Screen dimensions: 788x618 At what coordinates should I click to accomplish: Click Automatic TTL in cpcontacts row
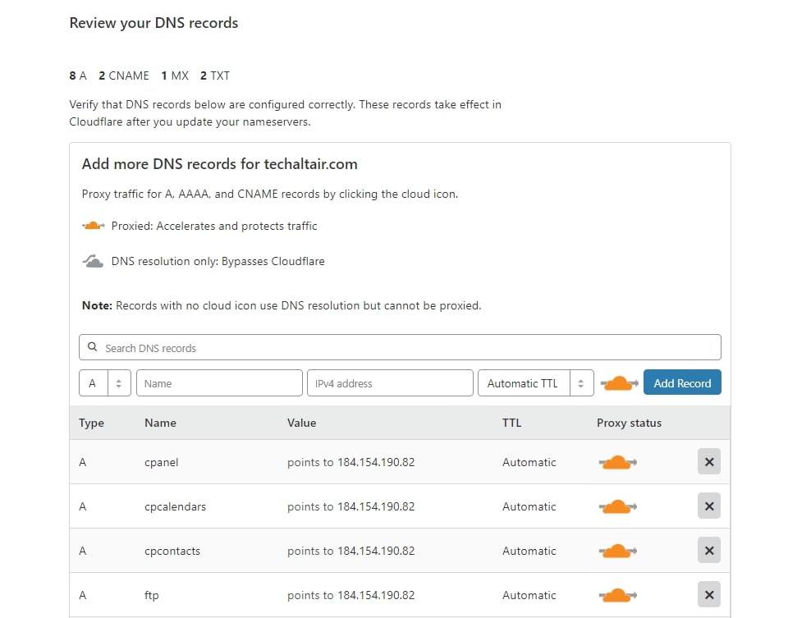tap(529, 551)
